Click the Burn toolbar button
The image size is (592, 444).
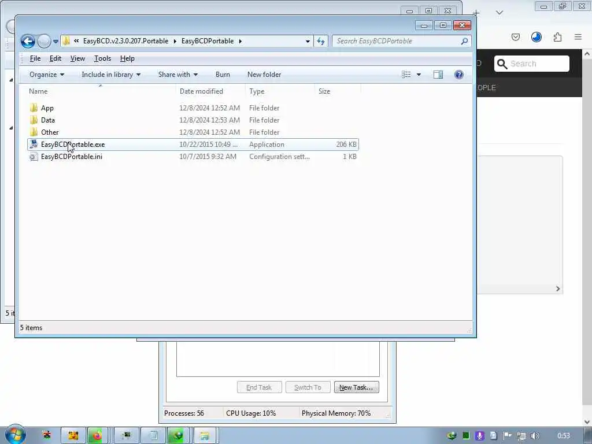(223, 75)
